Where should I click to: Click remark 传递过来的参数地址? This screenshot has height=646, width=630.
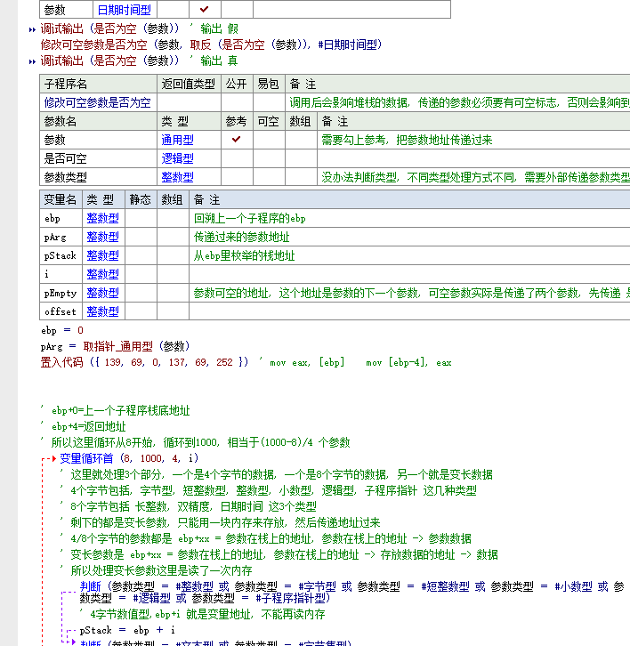(x=241, y=237)
